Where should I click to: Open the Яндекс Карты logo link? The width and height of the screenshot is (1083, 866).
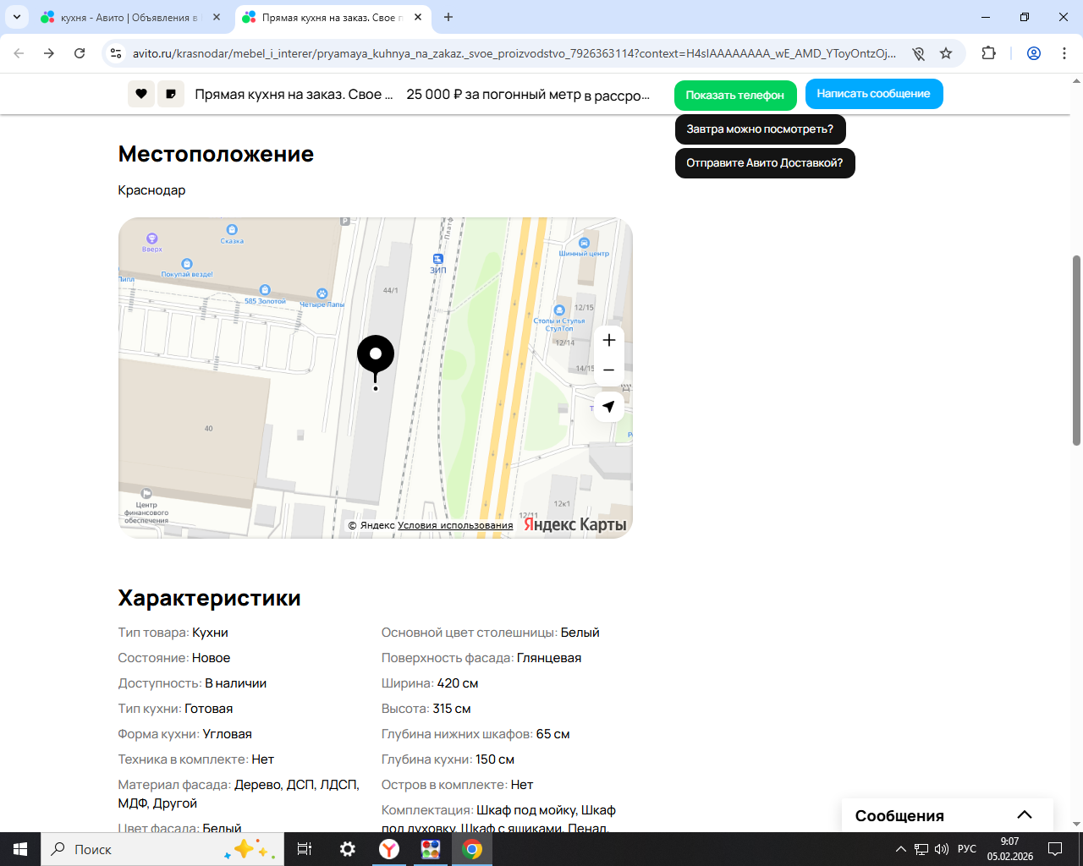[575, 524]
